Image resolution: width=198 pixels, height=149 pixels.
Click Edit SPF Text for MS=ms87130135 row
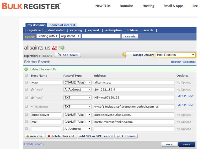(x=185, y=96)
